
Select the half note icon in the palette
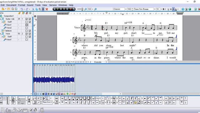pyautogui.click(x=66, y=98)
